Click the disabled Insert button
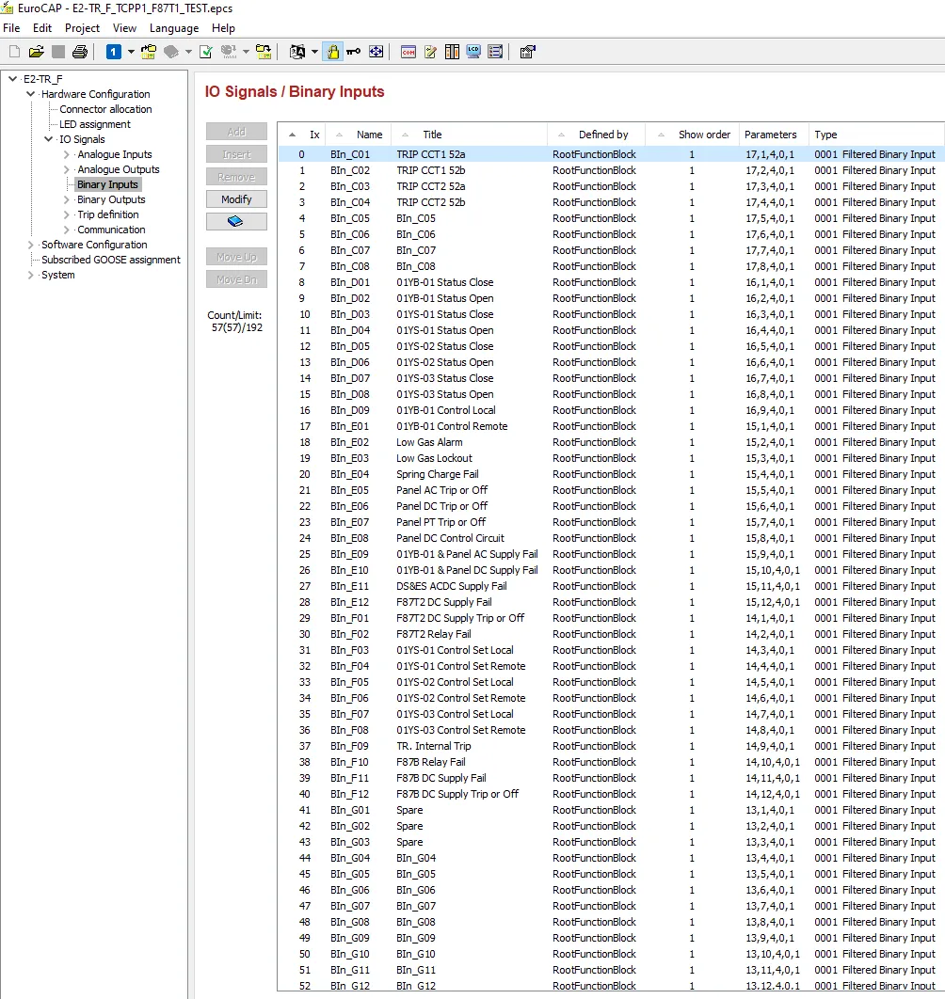The width and height of the screenshot is (945, 999). [x=236, y=154]
